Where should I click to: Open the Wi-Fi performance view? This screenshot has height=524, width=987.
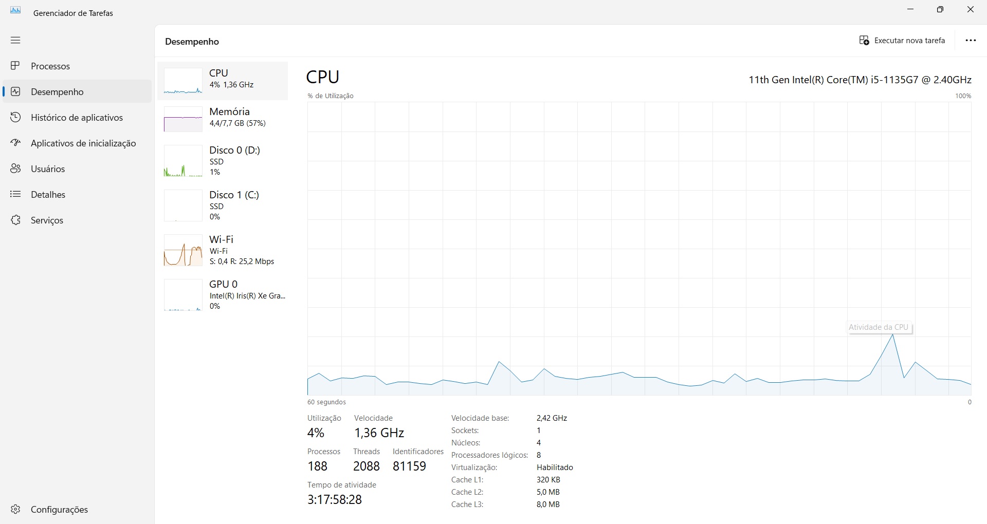(x=223, y=250)
